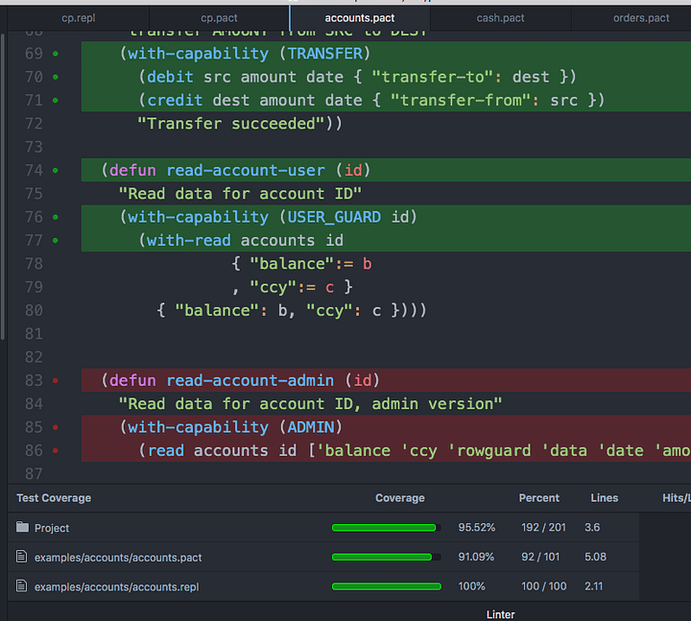Switch to the cp.repl tab

click(x=79, y=18)
